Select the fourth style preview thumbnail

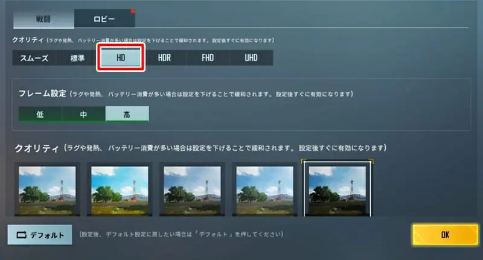264,189
